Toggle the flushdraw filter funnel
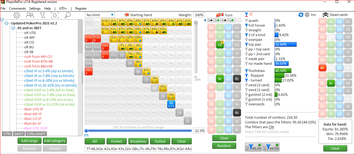Viewport: 355px width, 155px height. click(x=246, y=71)
